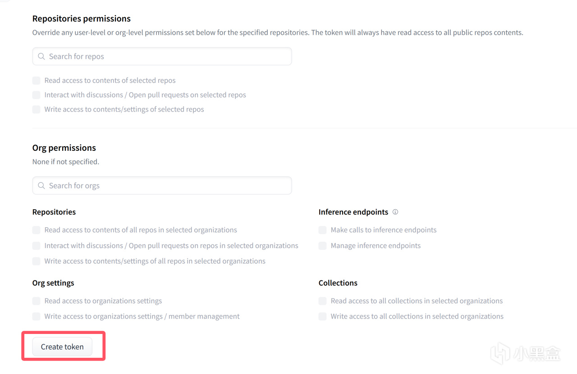
Task: Check read access to organizations settings
Action: 37,301
